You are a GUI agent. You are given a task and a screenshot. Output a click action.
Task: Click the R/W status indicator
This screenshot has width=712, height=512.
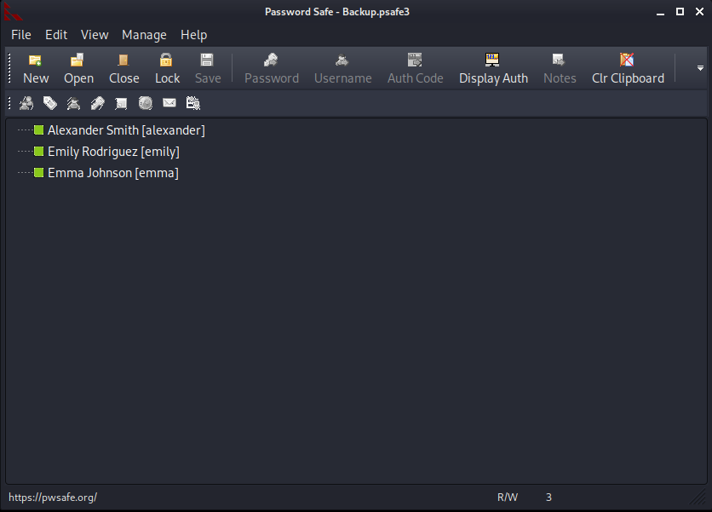click(508, 498)
